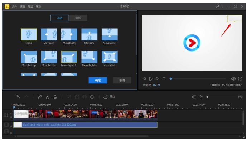Open the mosaic tool icon
The height and width of the screenshot is (141, 247).
click(84, 97)
